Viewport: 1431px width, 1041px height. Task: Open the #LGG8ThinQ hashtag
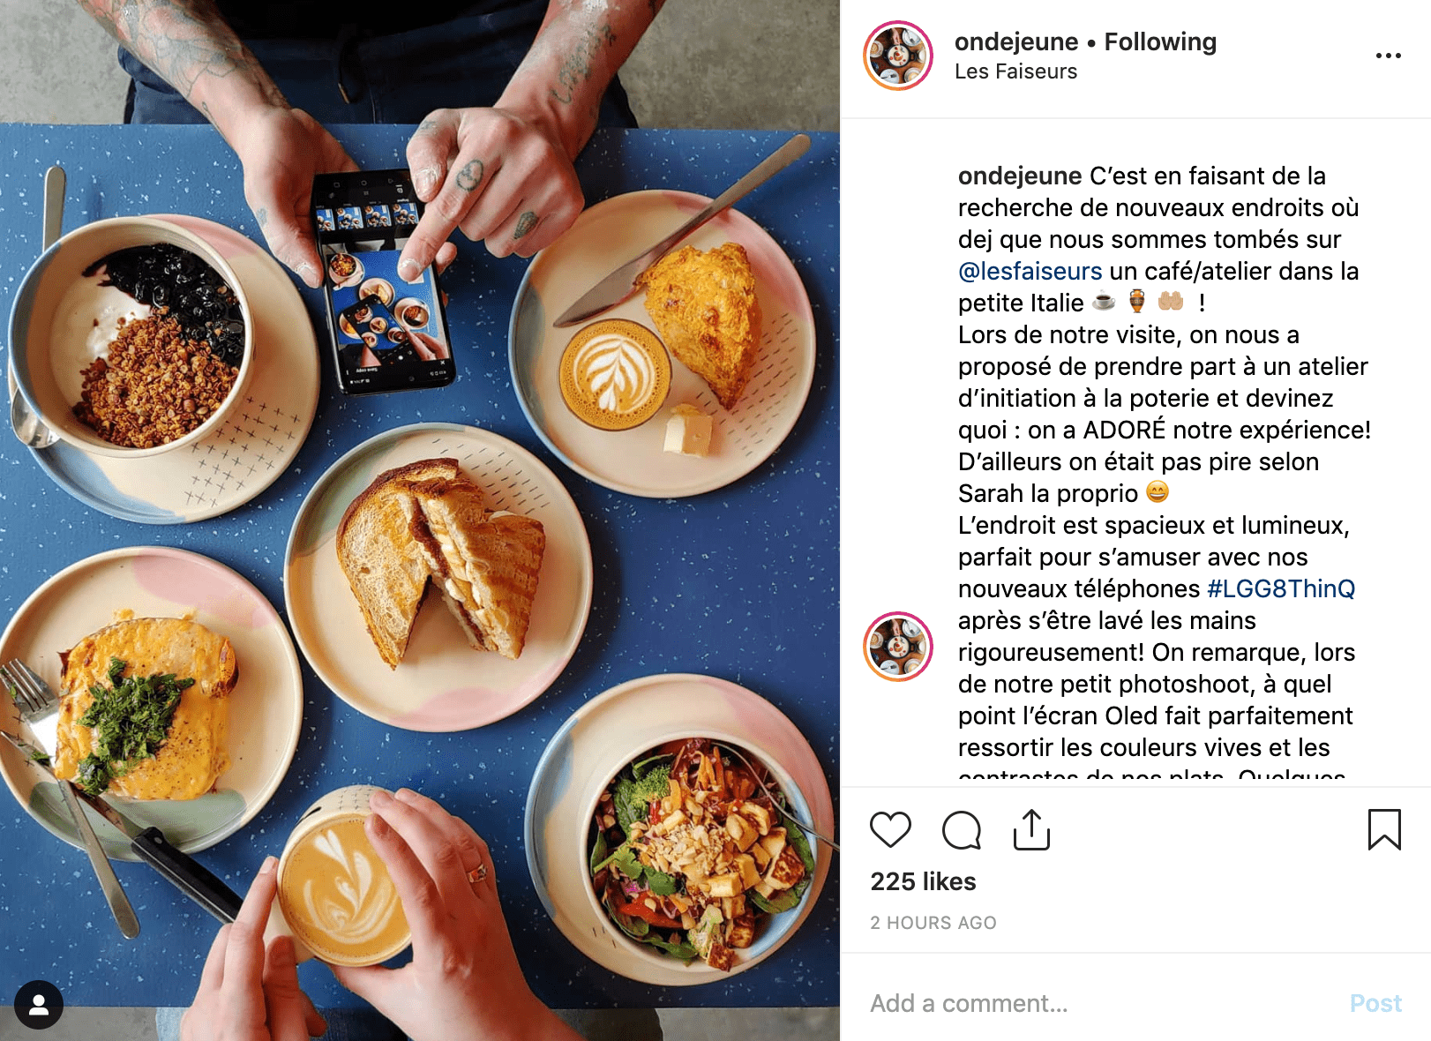[x=1281, y=588]
